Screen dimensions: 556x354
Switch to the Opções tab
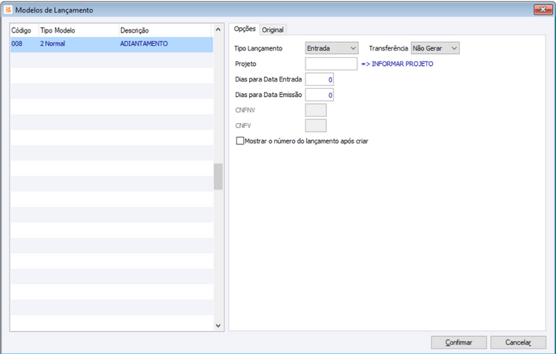[x=245, y=29]
